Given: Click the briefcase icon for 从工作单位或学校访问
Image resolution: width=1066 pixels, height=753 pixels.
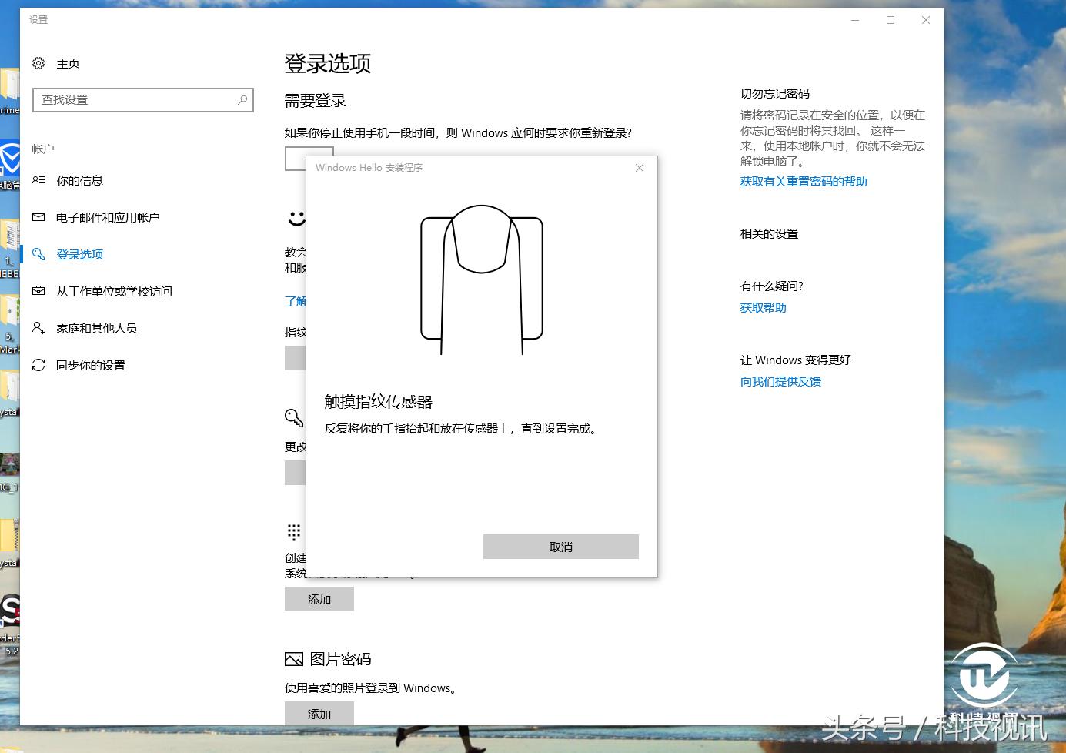Looking at the screenshot, I should 38,291.
